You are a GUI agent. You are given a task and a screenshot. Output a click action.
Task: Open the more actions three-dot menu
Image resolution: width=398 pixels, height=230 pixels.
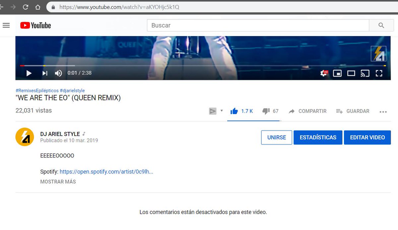click(x=383, y=112)
